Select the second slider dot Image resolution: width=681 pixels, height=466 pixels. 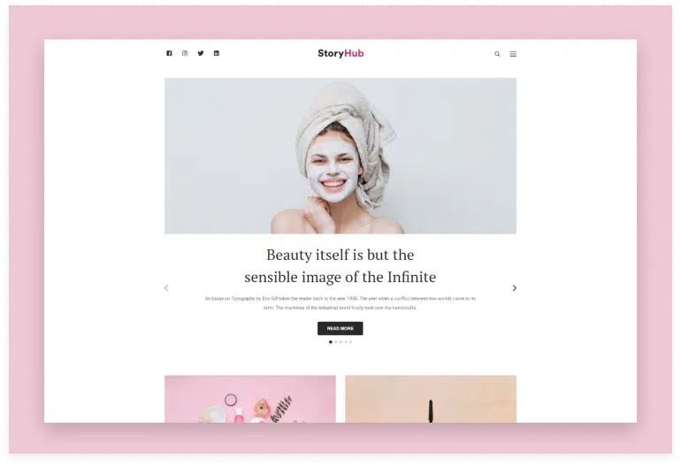coord(336,342)
